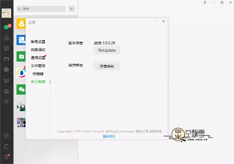Minimize the settings dialog
This screenshot has width=234, height=164.
coord(155,21)
